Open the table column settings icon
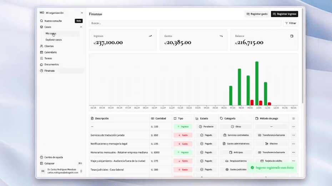Image resolution: width=332 pixels, height=186 pixels. [x=293, y=119]
